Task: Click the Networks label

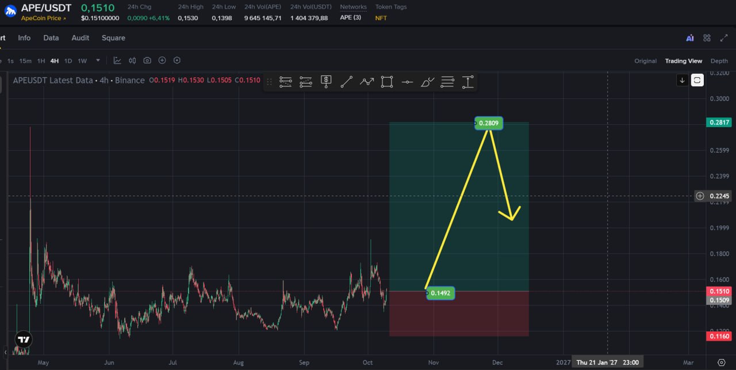Action: pos(353,7)
